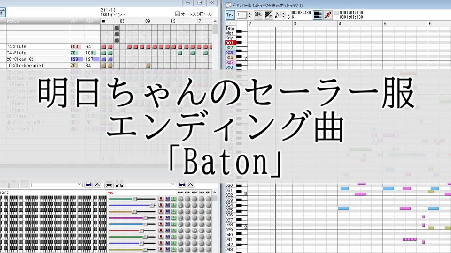Click the first floppy save icon in mixer toolbar
This screenshot has width=451, height=253.
88,184
